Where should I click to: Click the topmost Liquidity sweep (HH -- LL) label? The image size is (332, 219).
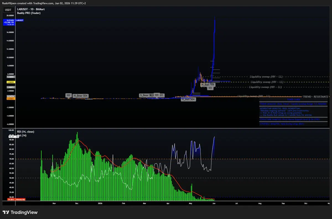[x=266, y=77]
